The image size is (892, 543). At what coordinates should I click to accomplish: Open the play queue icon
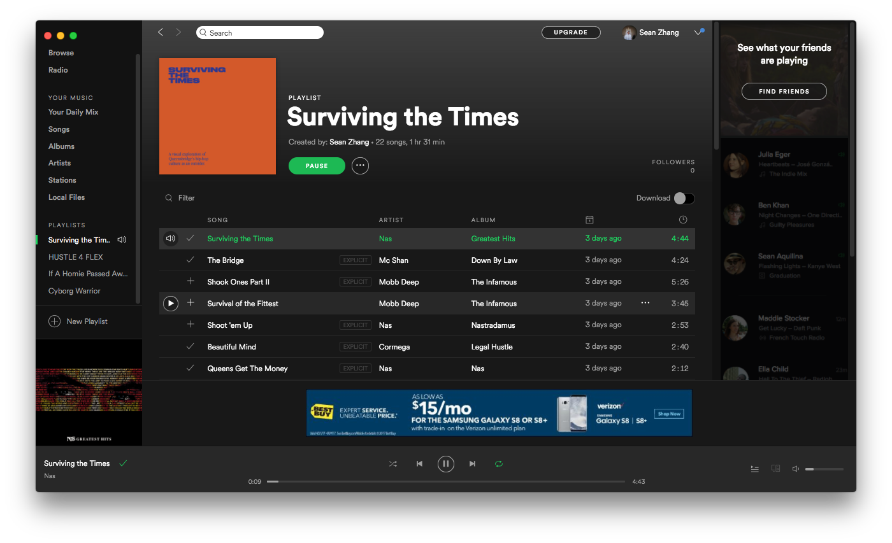point(754,469)
